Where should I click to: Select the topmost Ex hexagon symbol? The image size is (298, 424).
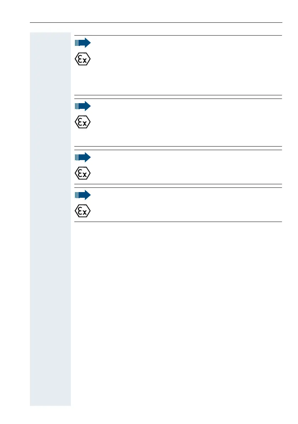83,59
